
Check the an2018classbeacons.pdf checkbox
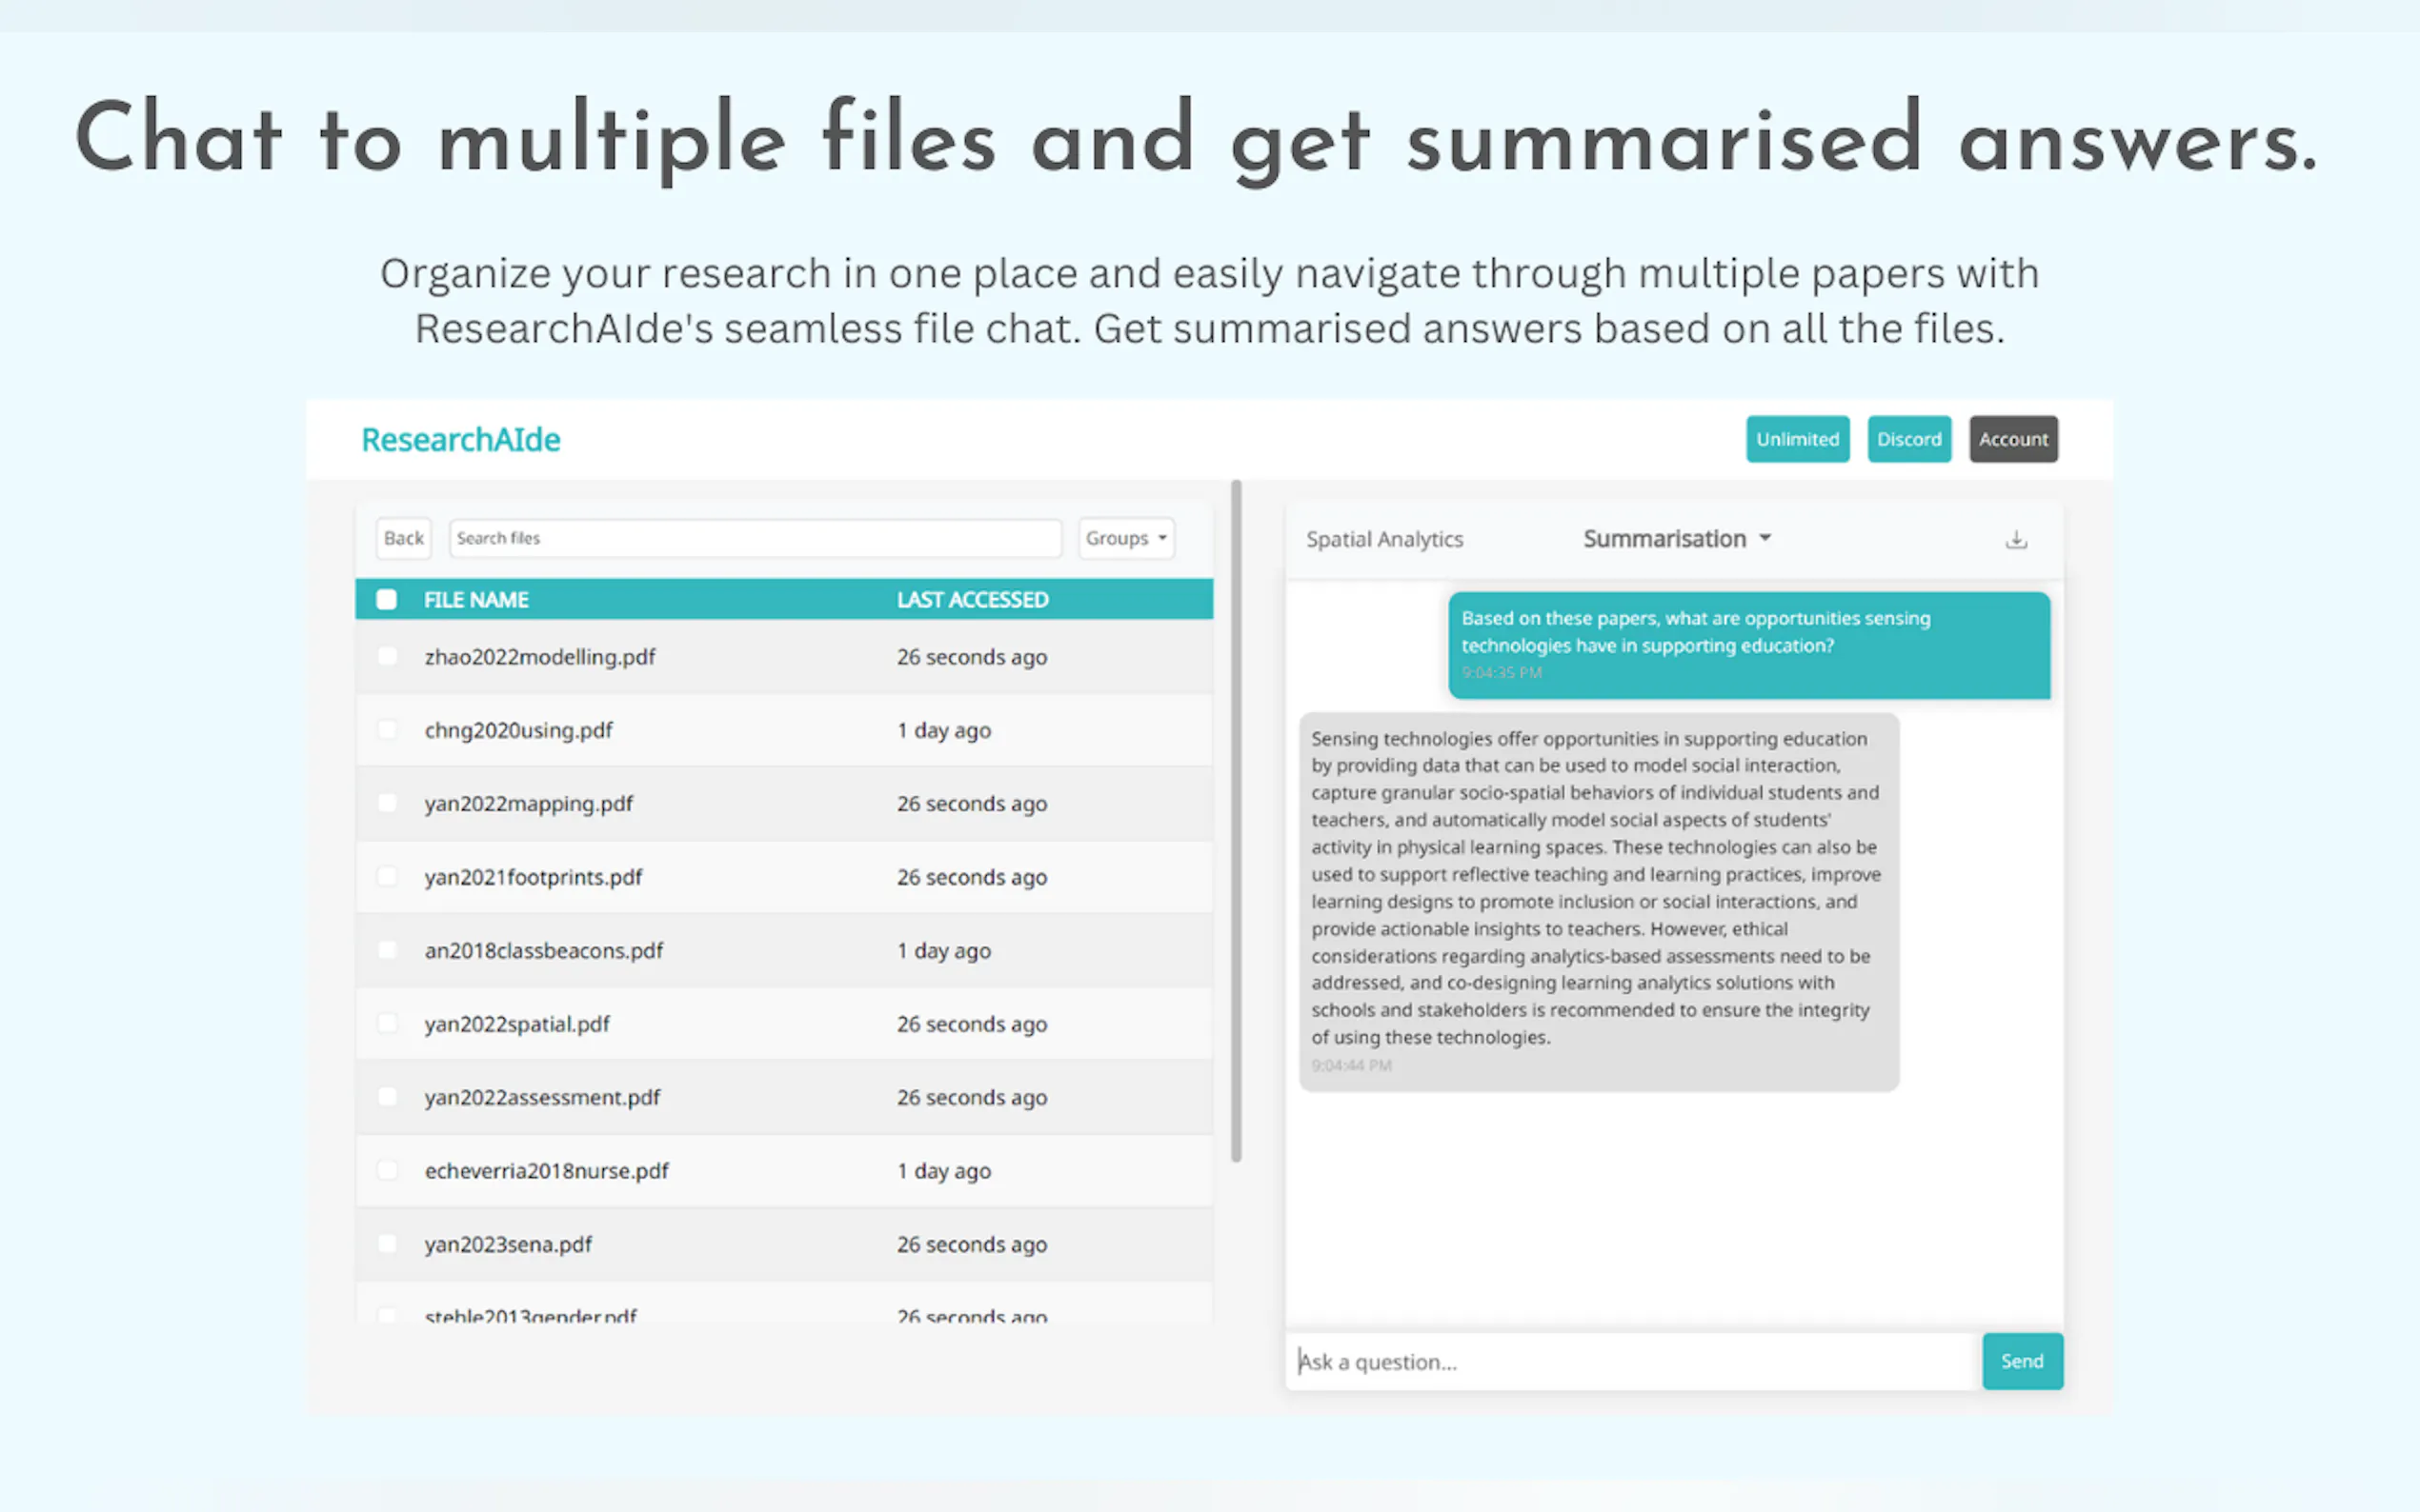tap(387, 950)
